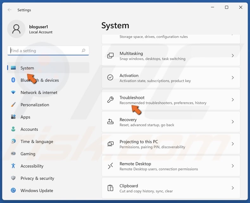Screen dimensions: 250x203
Task: Click the Windows Update sync icon
Action: (x=13, y=190)
